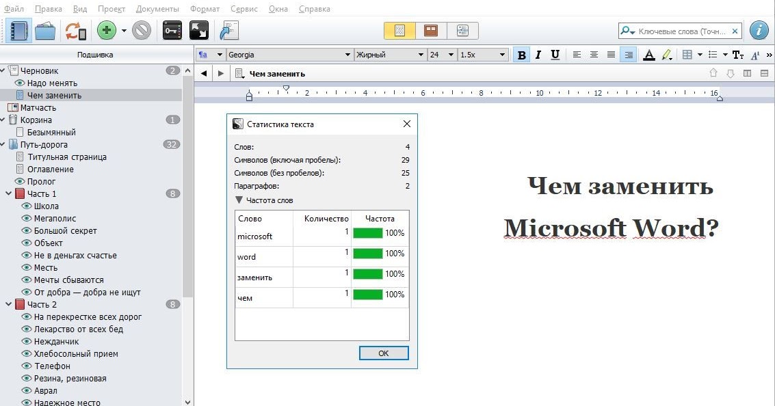Open the highlight color marker

pyautogui.click(x=667, y=55)
